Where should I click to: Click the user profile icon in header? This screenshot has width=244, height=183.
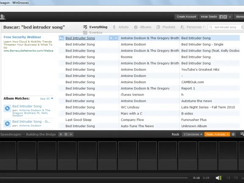3,17
